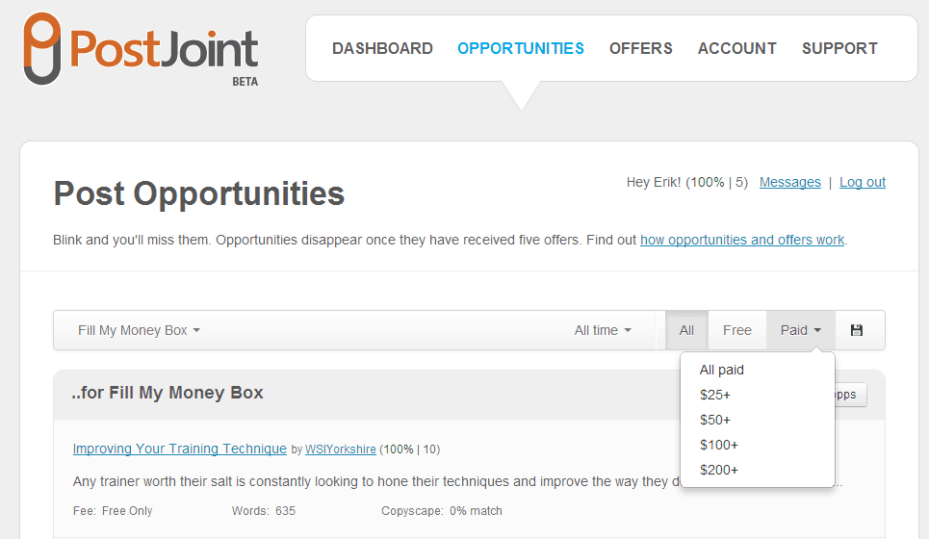Click the 'Copyscape: 0% match' text
929x539 pixels.
coord(441,510)
